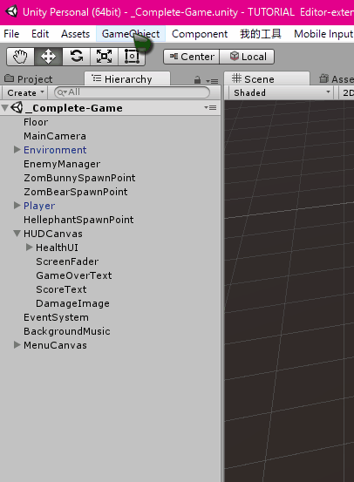
Task: Select the MenuCanvas object
Action: click(55, 345)
